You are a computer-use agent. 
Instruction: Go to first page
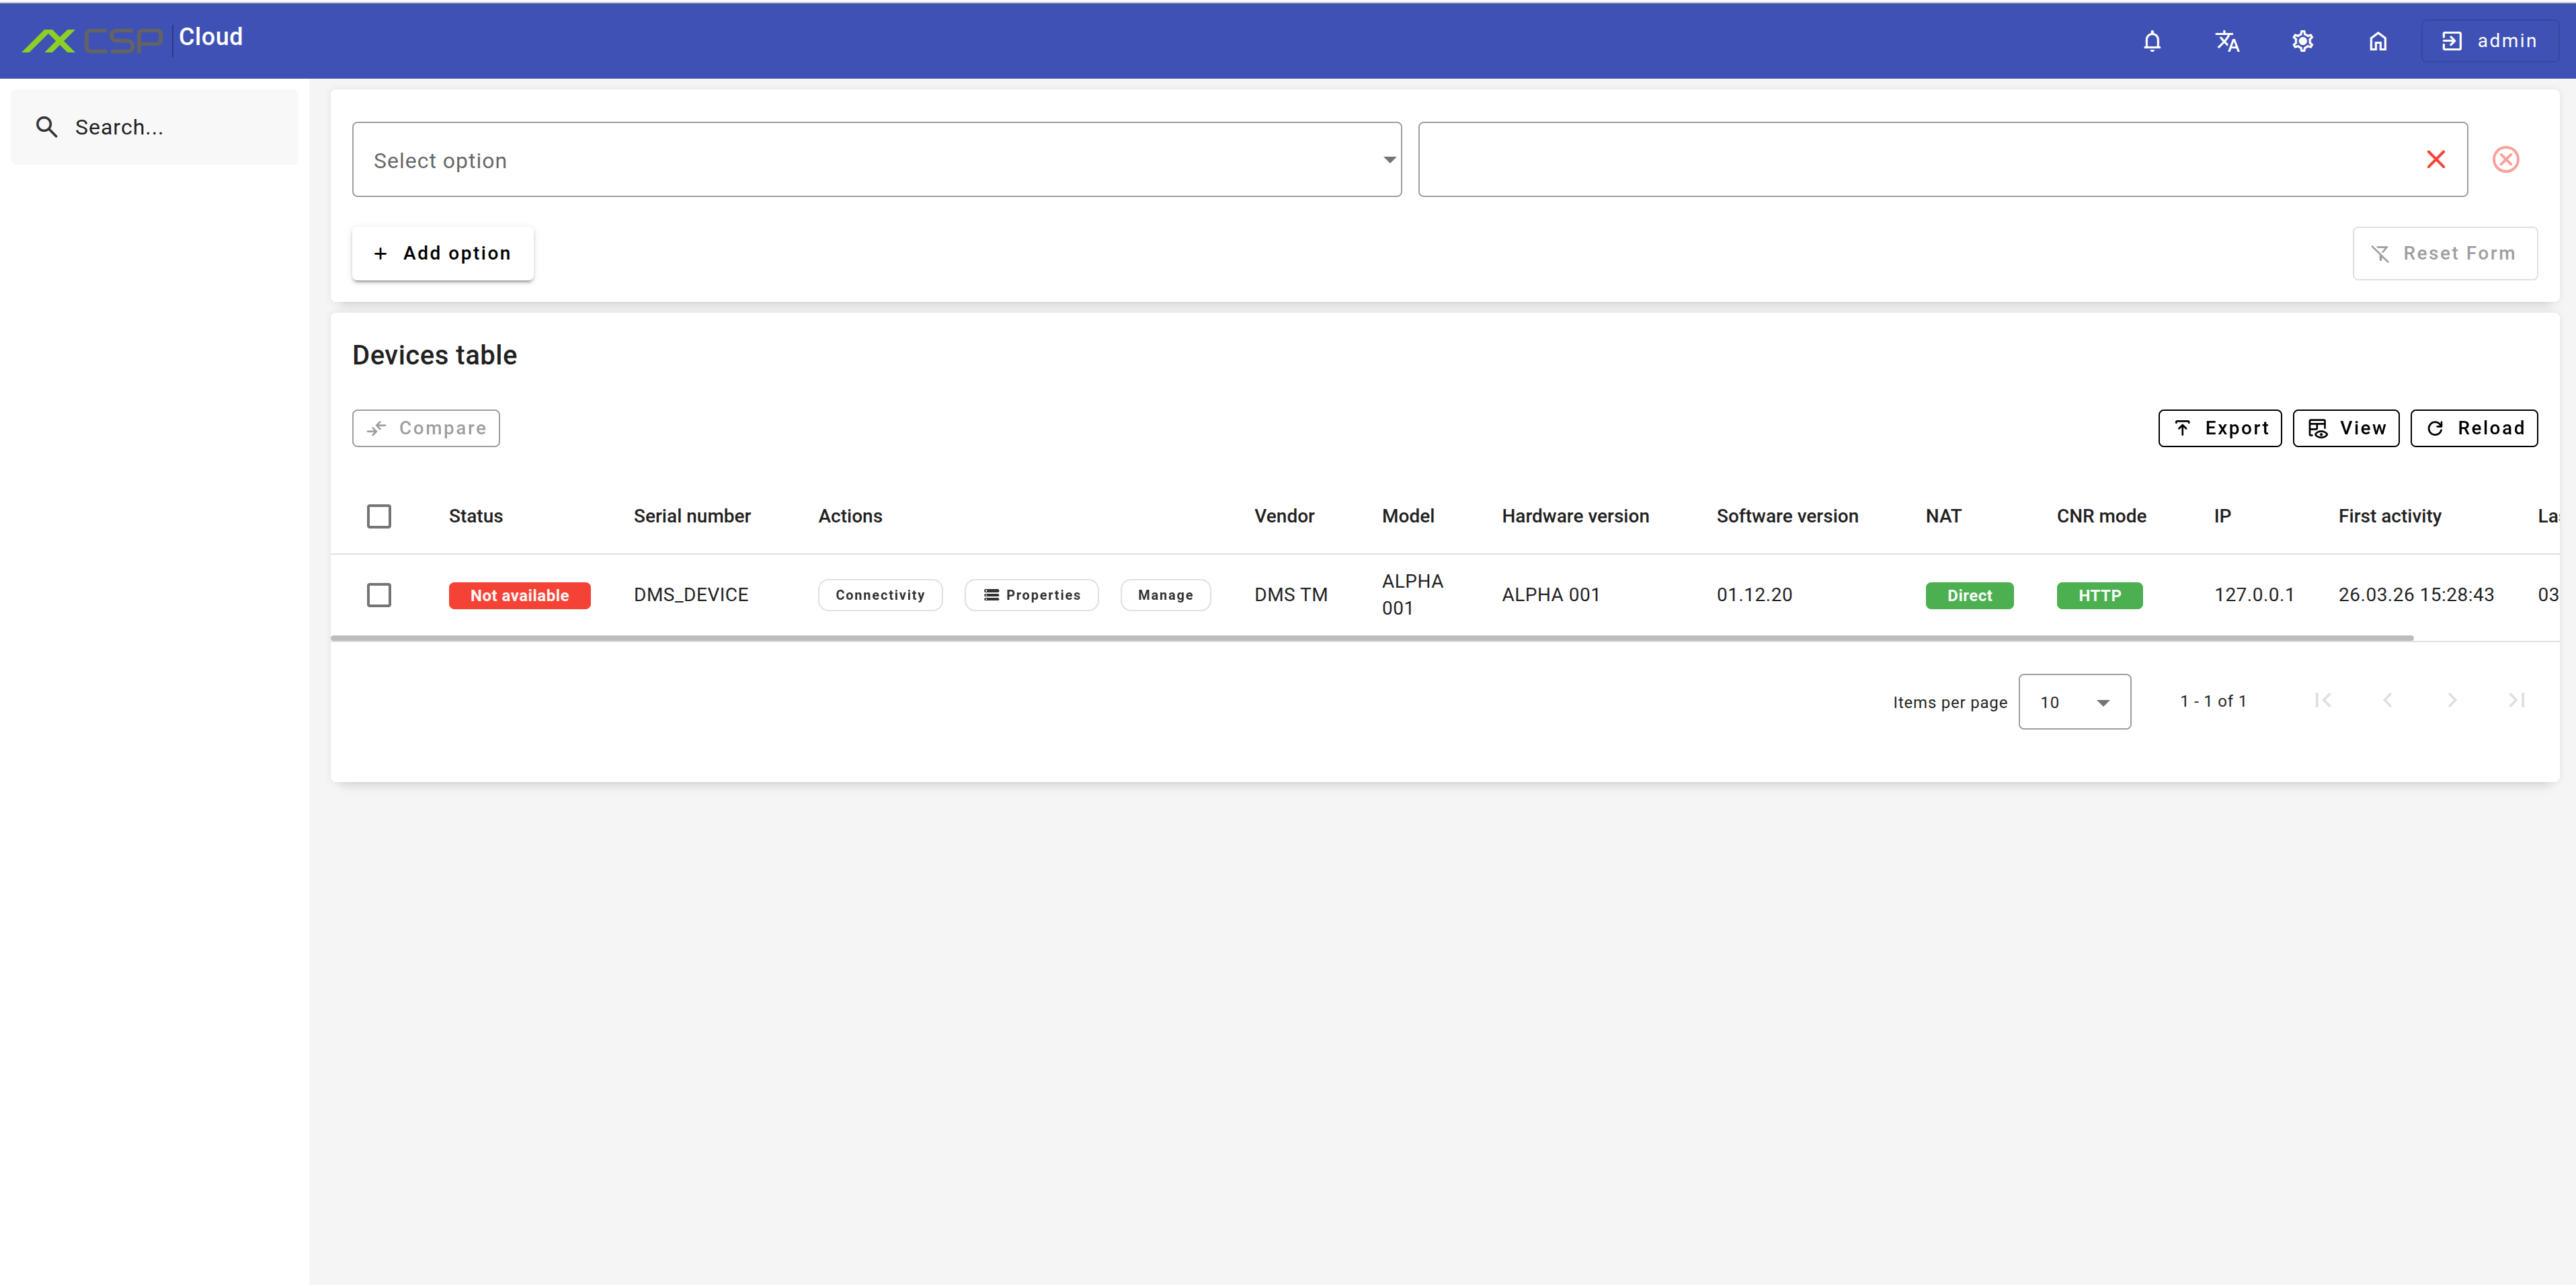click(x=2322, y=701)
